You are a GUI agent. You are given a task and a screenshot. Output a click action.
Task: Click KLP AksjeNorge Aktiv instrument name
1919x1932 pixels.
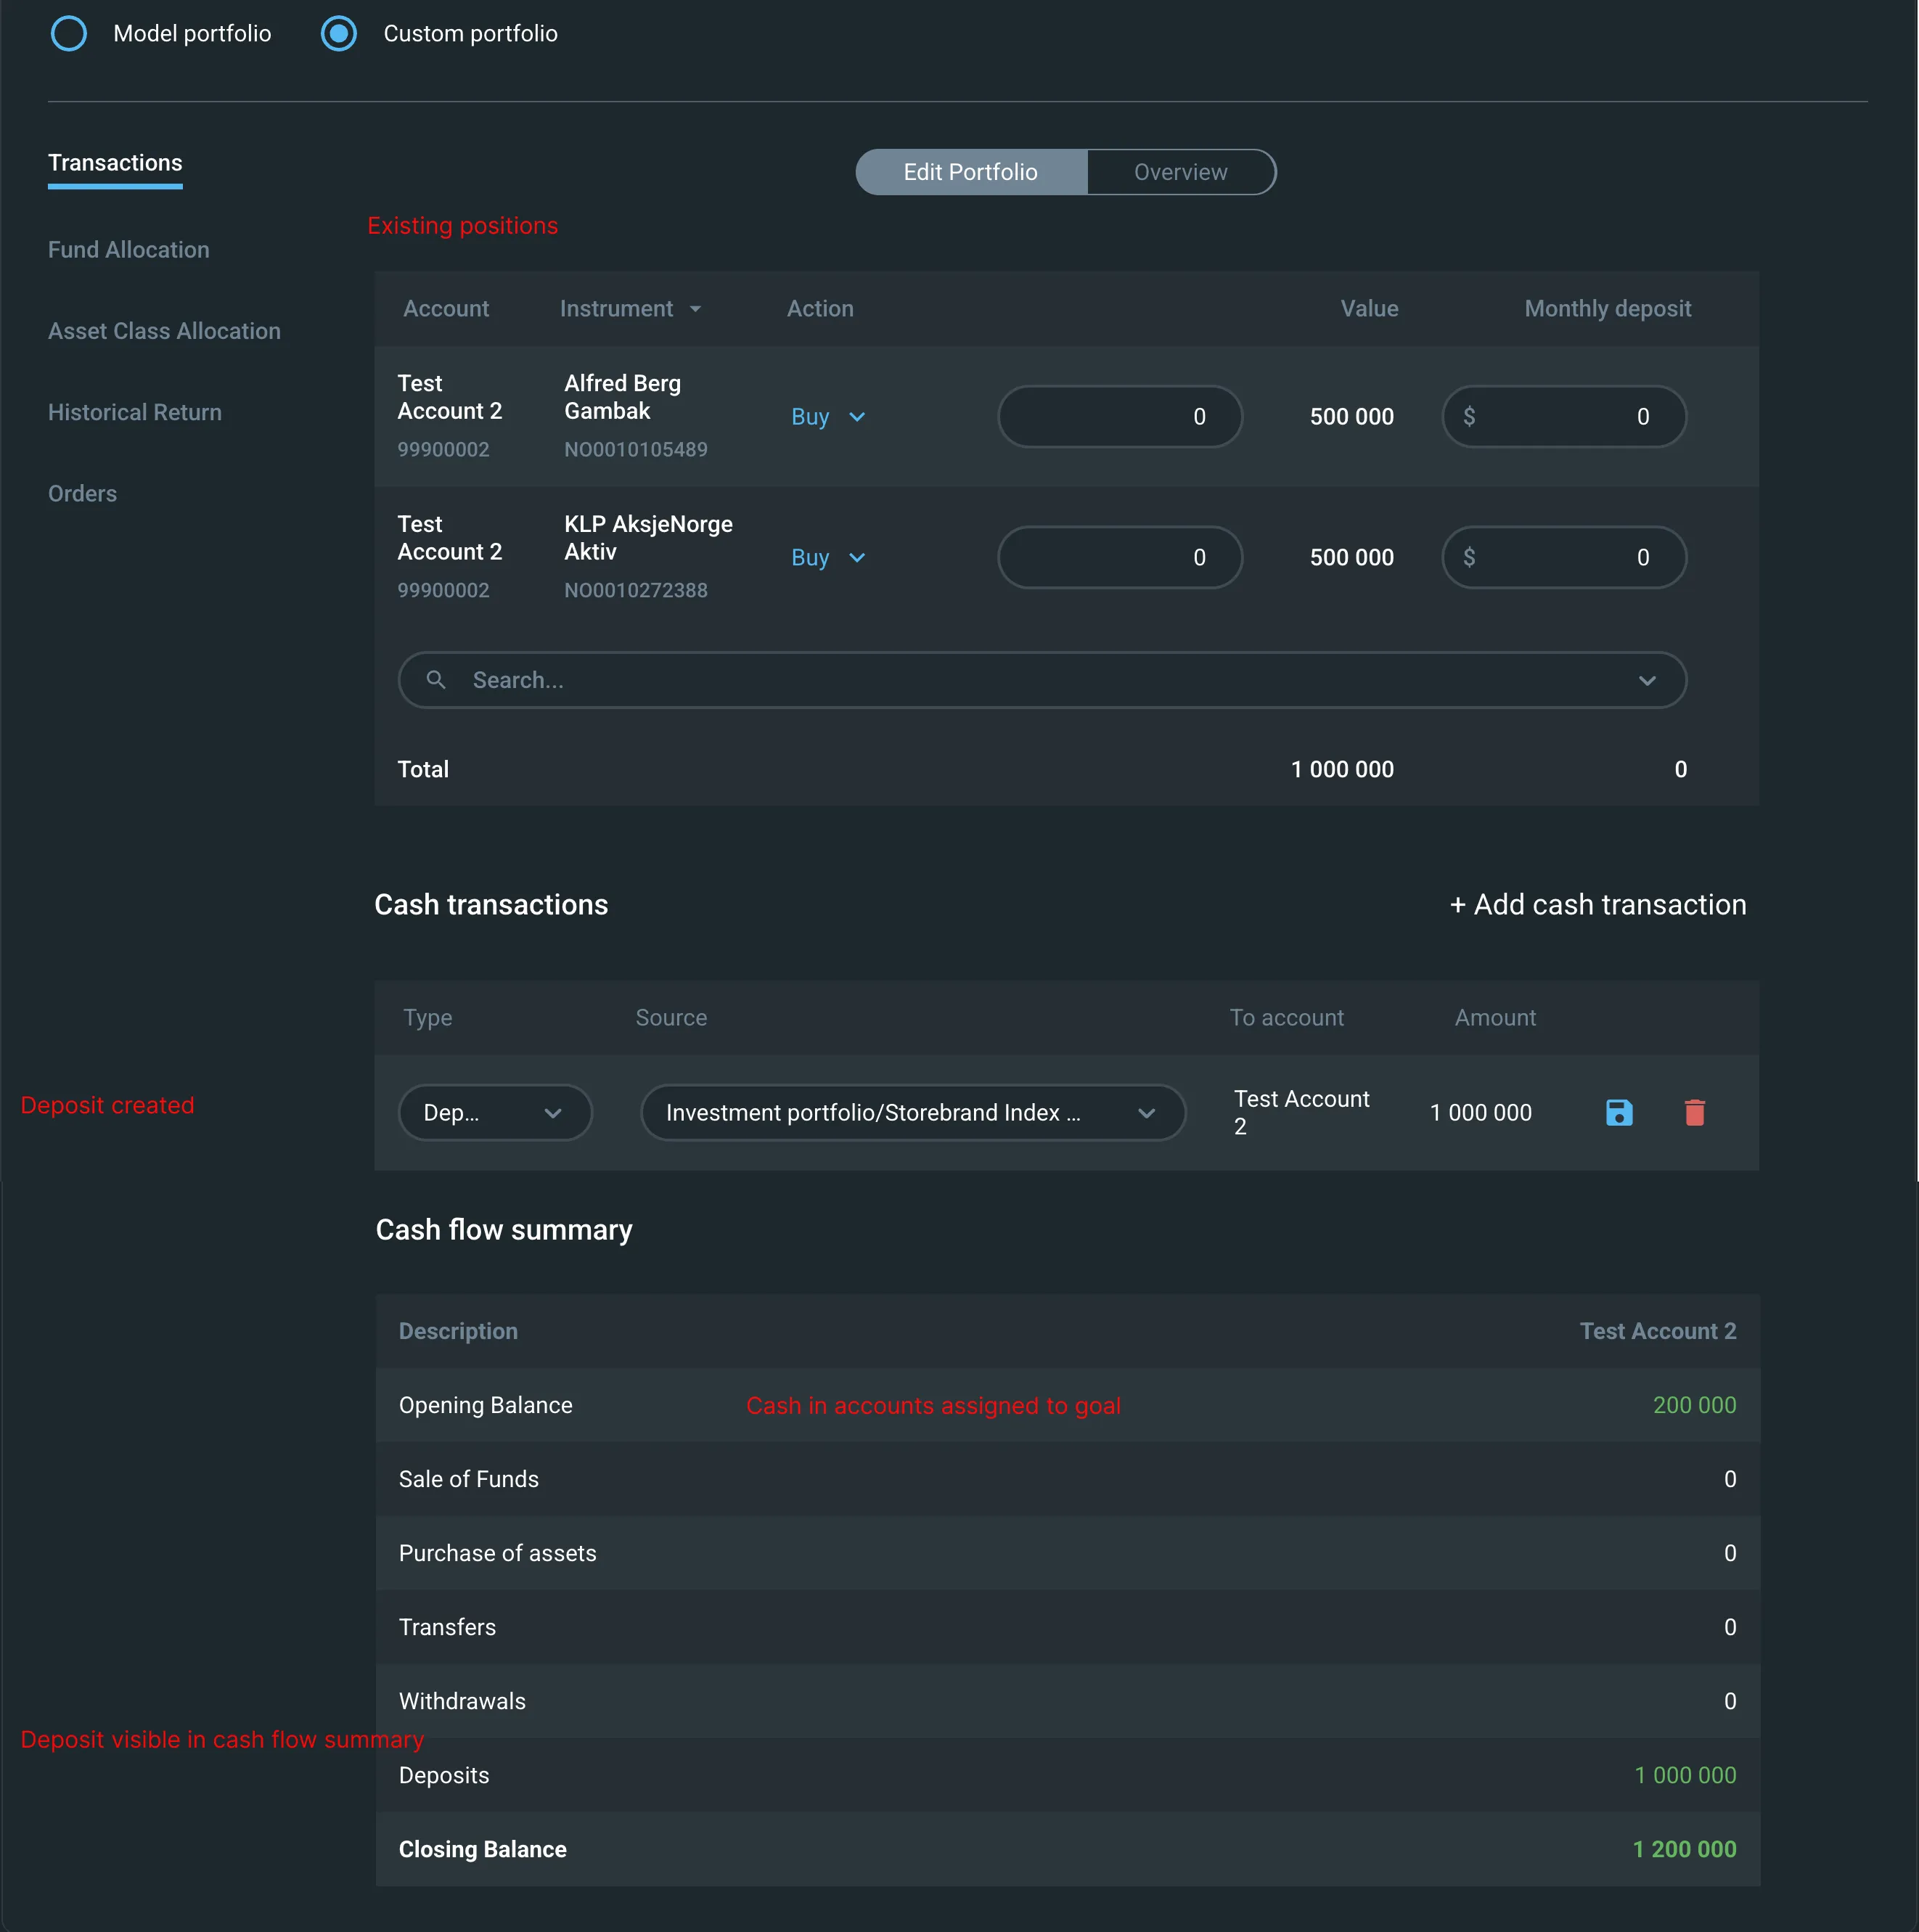(x=649, y=538)
